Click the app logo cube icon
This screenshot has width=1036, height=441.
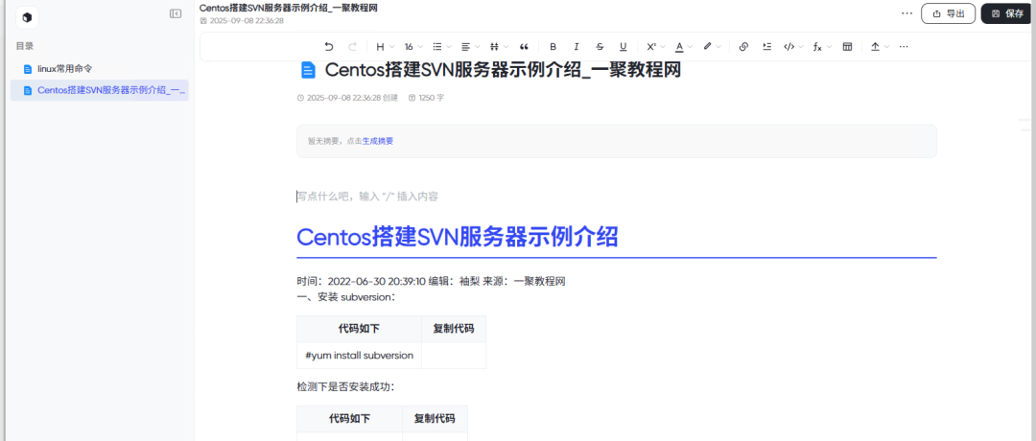(x=27, y=18)
